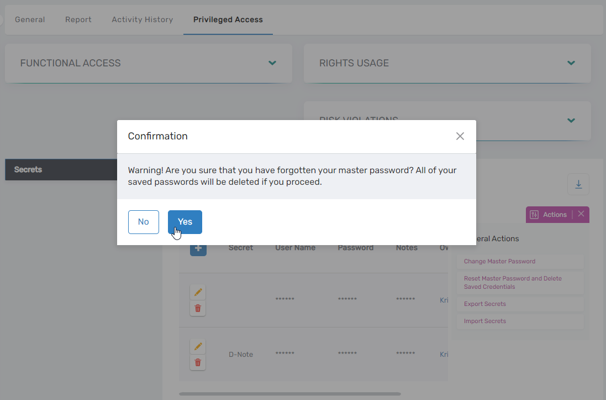Open the Activity History tab
This screenshot has width=606, height=400.
(x=142, y=19)
